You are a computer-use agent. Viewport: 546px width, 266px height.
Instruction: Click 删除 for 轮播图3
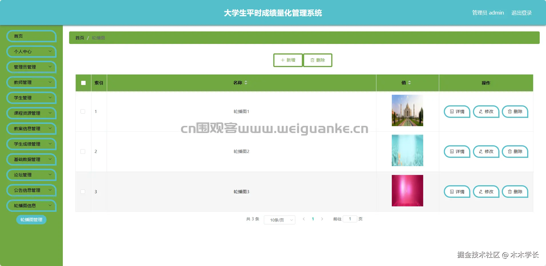[515, 192]
